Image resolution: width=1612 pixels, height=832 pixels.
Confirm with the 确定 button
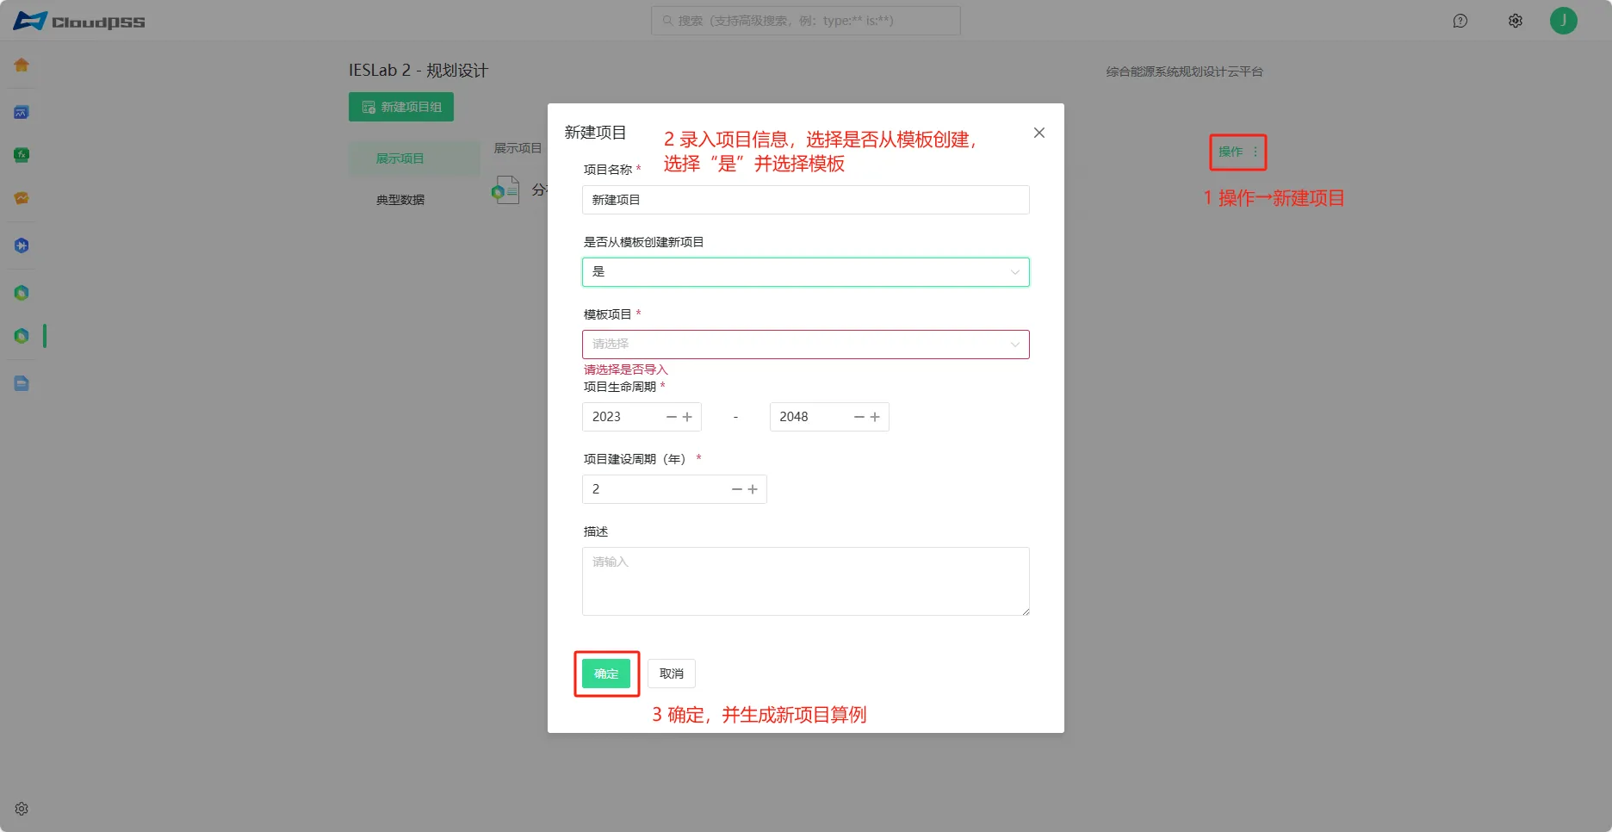point(606,674)
